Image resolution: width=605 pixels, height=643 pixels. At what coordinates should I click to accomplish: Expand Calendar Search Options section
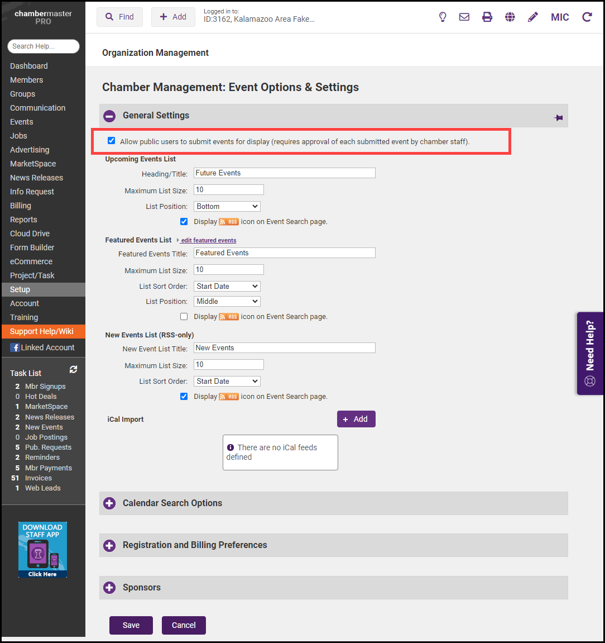tap(109, 503)
